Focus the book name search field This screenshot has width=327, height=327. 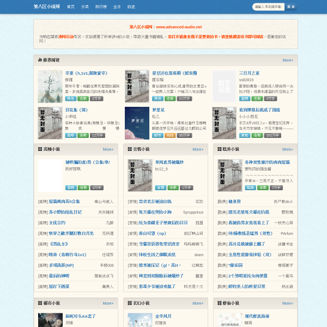coord(268,7)
